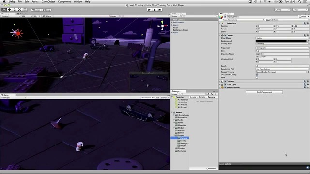The image size is (310, 174).
Task: Collapse the Scripts folder
Action: tap(174, 135)
